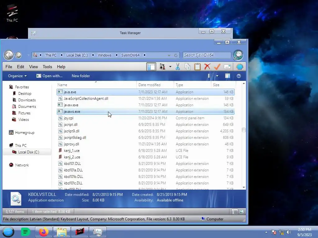Screen dimensions: 318x238
Task: Open the Organize dropdown
Action: pyautogui.click(x=17, y=76)
